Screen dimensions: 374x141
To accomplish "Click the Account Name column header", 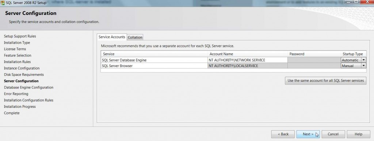I will (248, 54).
